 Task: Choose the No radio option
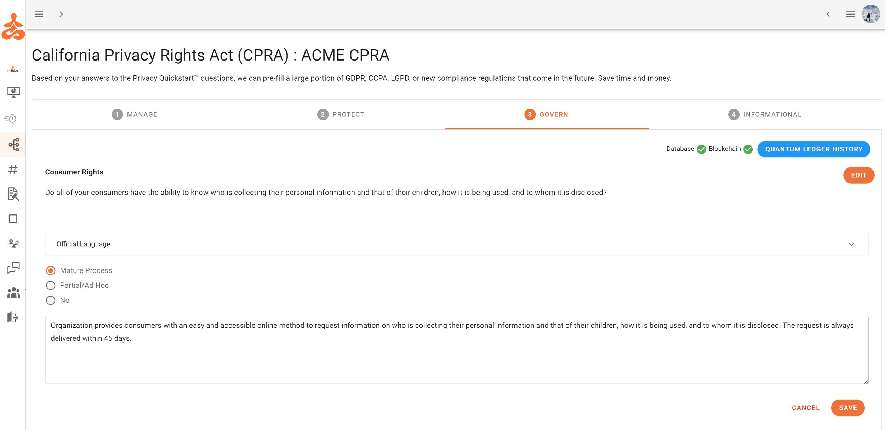pos(51,300)
